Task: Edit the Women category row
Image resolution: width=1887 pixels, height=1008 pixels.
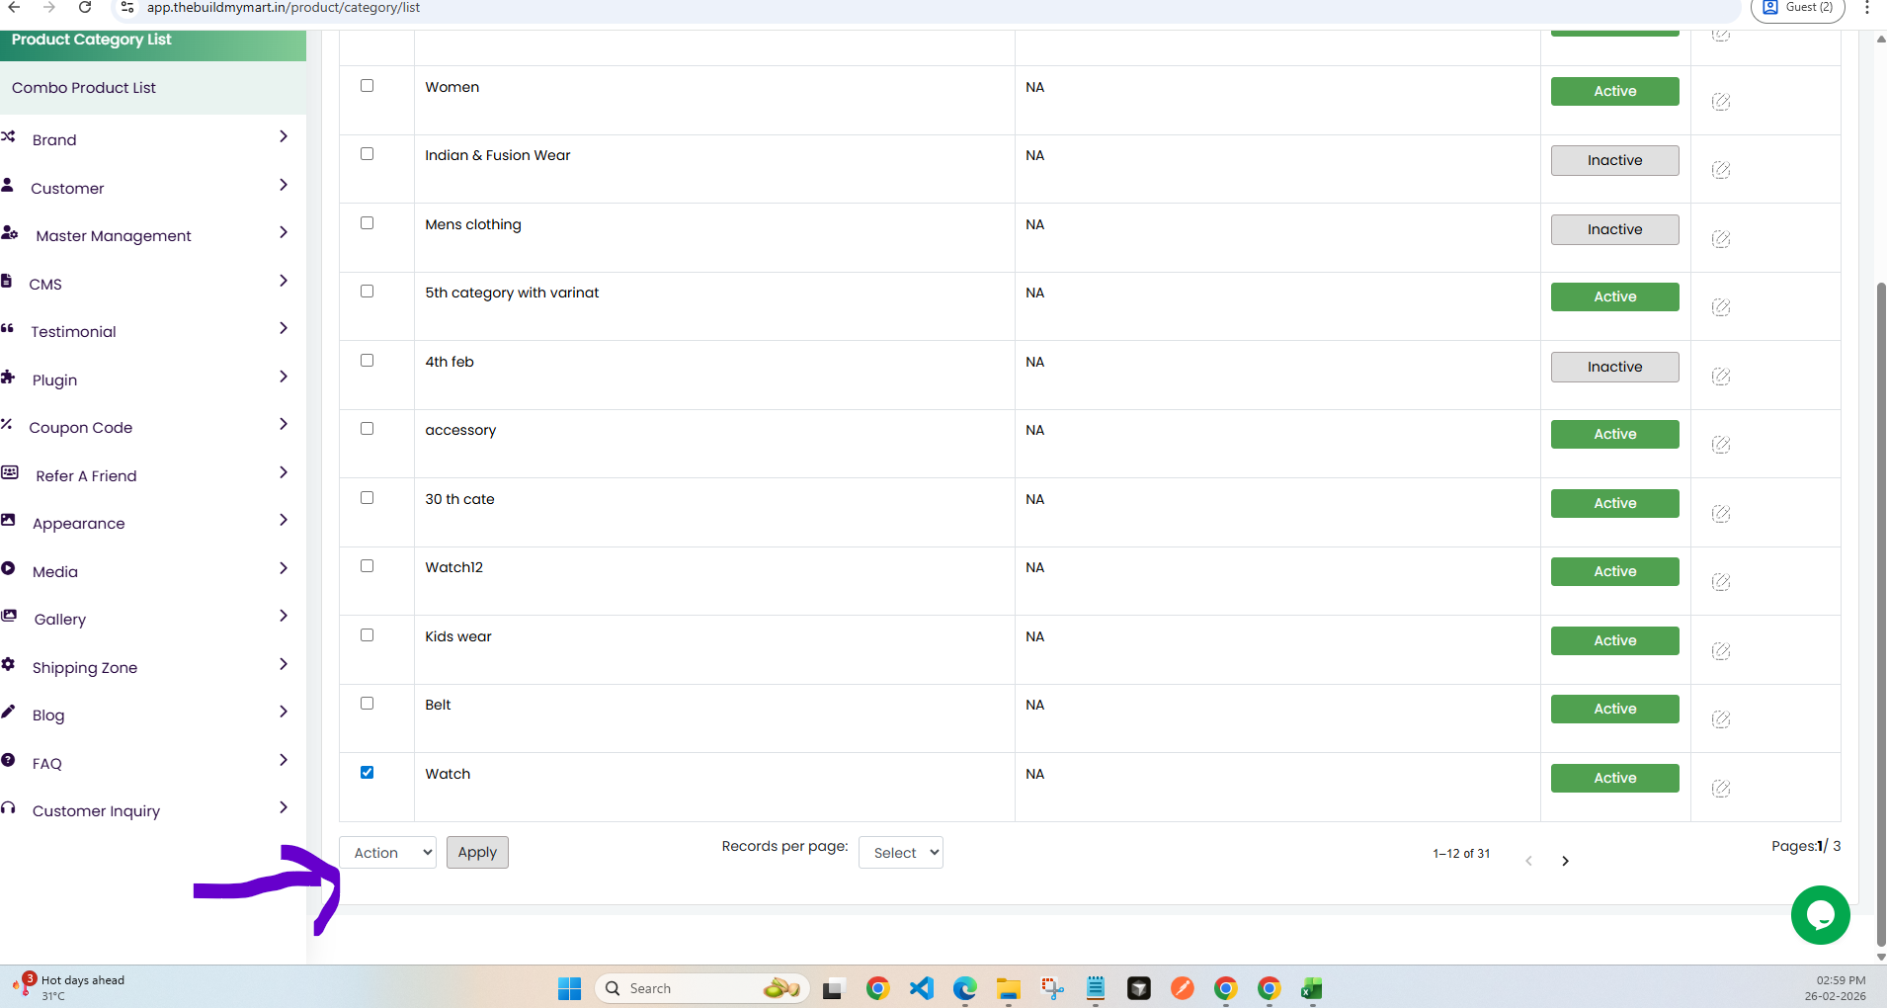Action: (x=1720, y=102)
